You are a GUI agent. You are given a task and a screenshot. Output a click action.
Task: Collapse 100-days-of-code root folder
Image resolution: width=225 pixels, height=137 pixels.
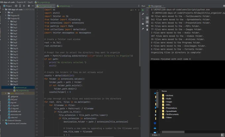(x=3, y=10)
